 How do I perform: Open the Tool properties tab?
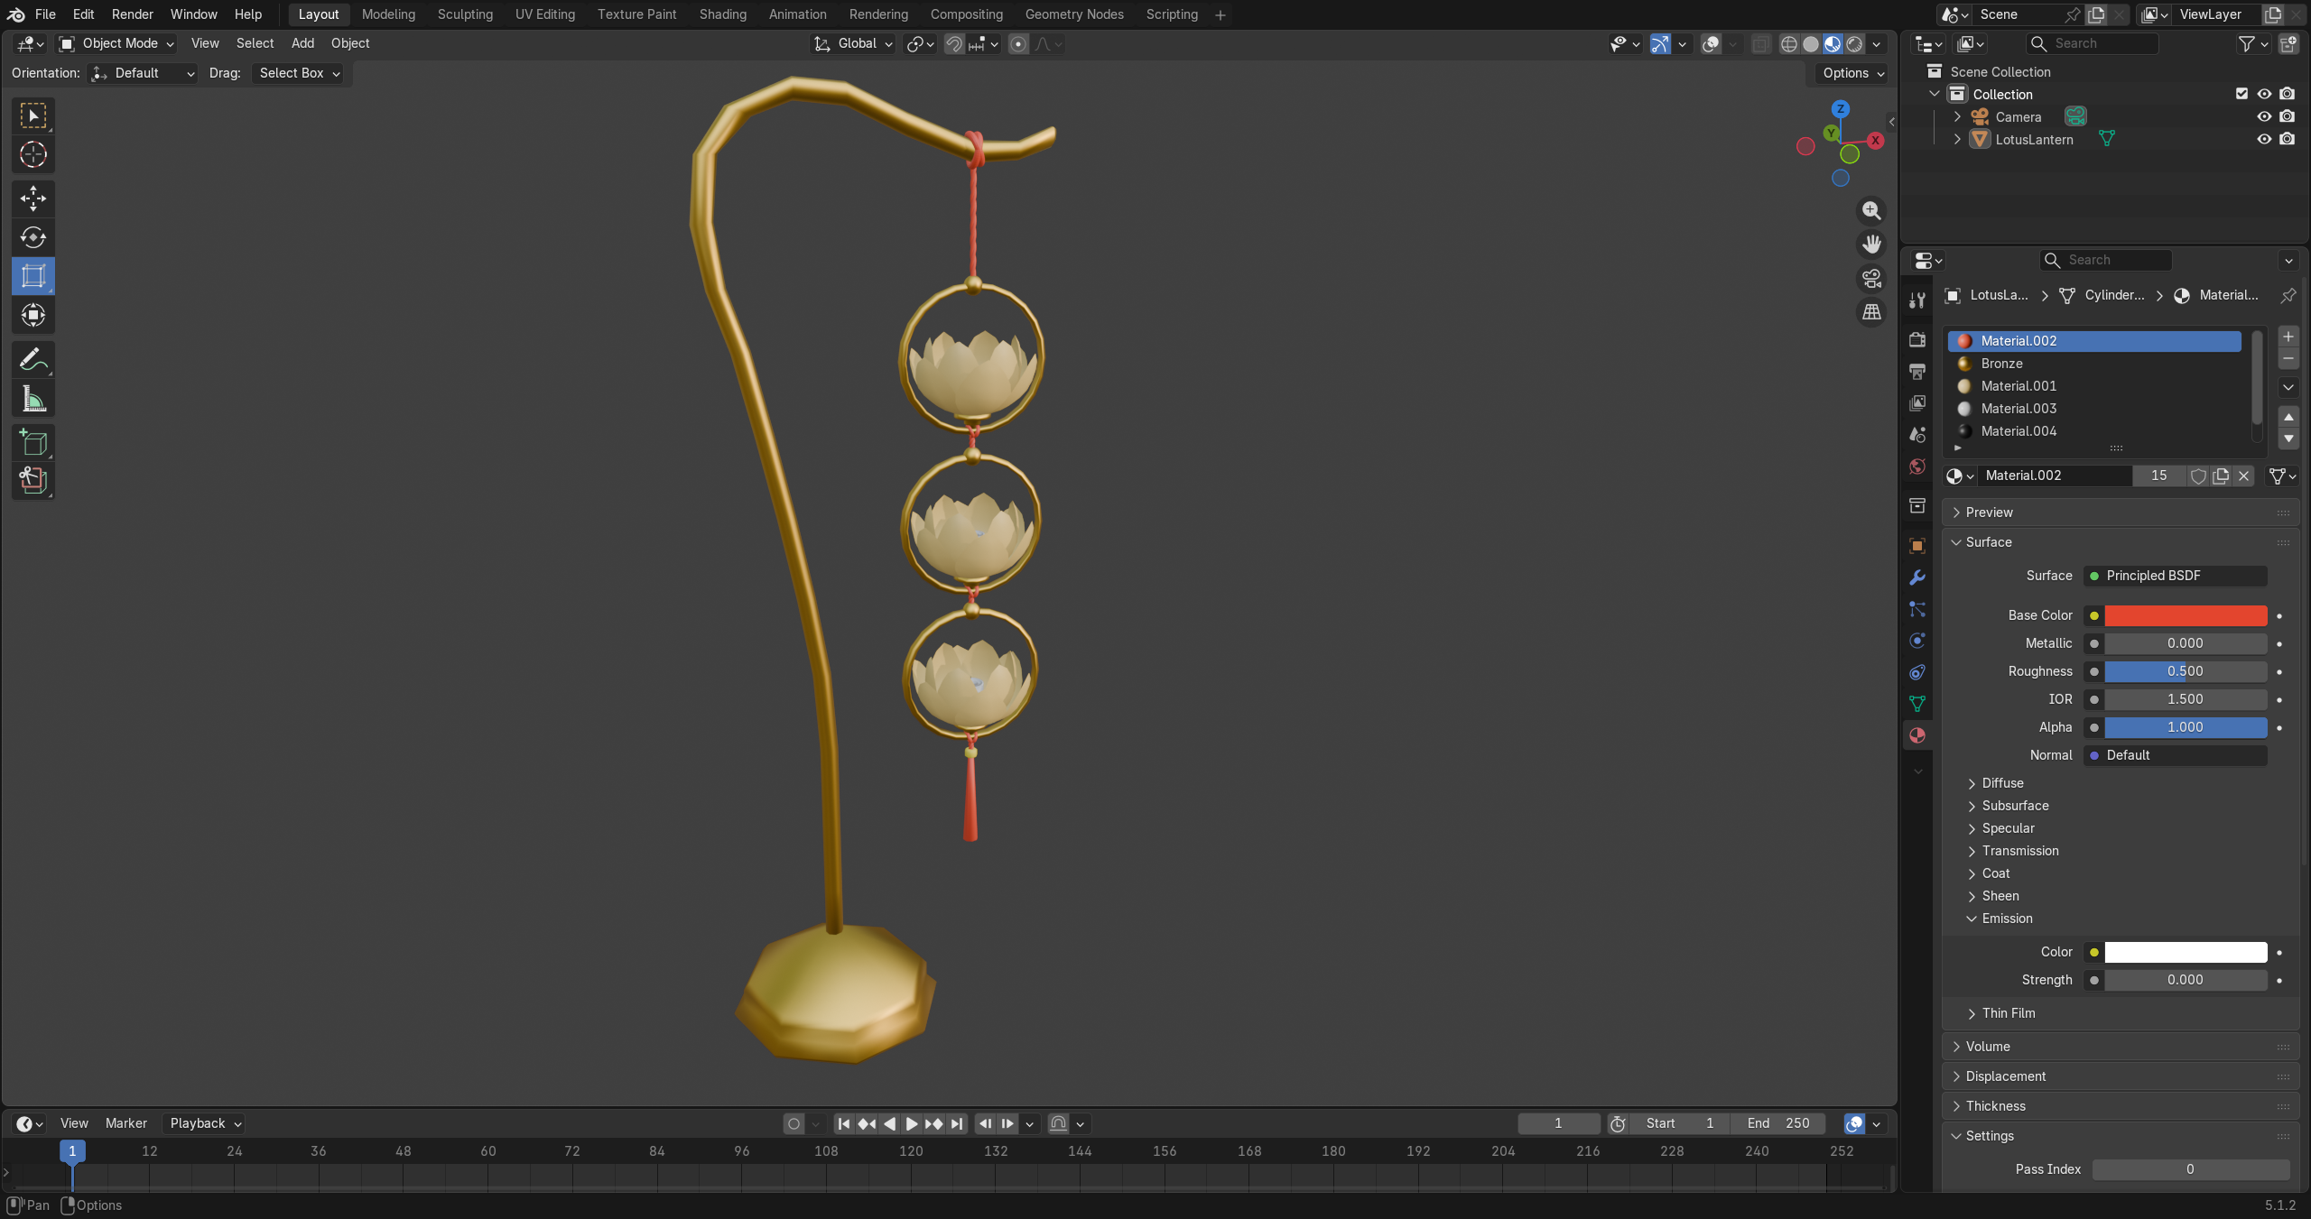click(1917, 300)
